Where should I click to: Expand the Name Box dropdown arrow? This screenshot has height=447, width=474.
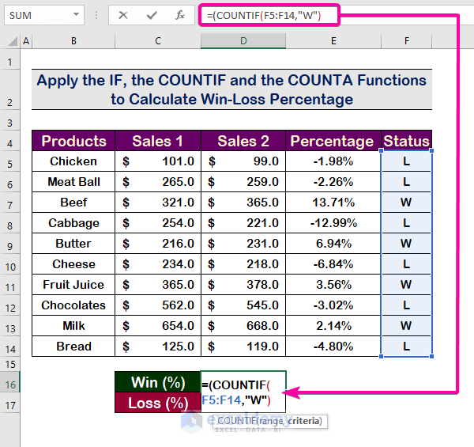pyautogui.click(x=76, y=14)
